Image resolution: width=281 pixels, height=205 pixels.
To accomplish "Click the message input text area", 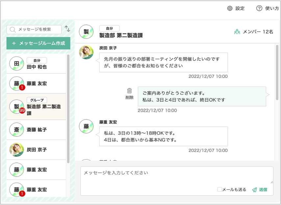I will (177, 175).
